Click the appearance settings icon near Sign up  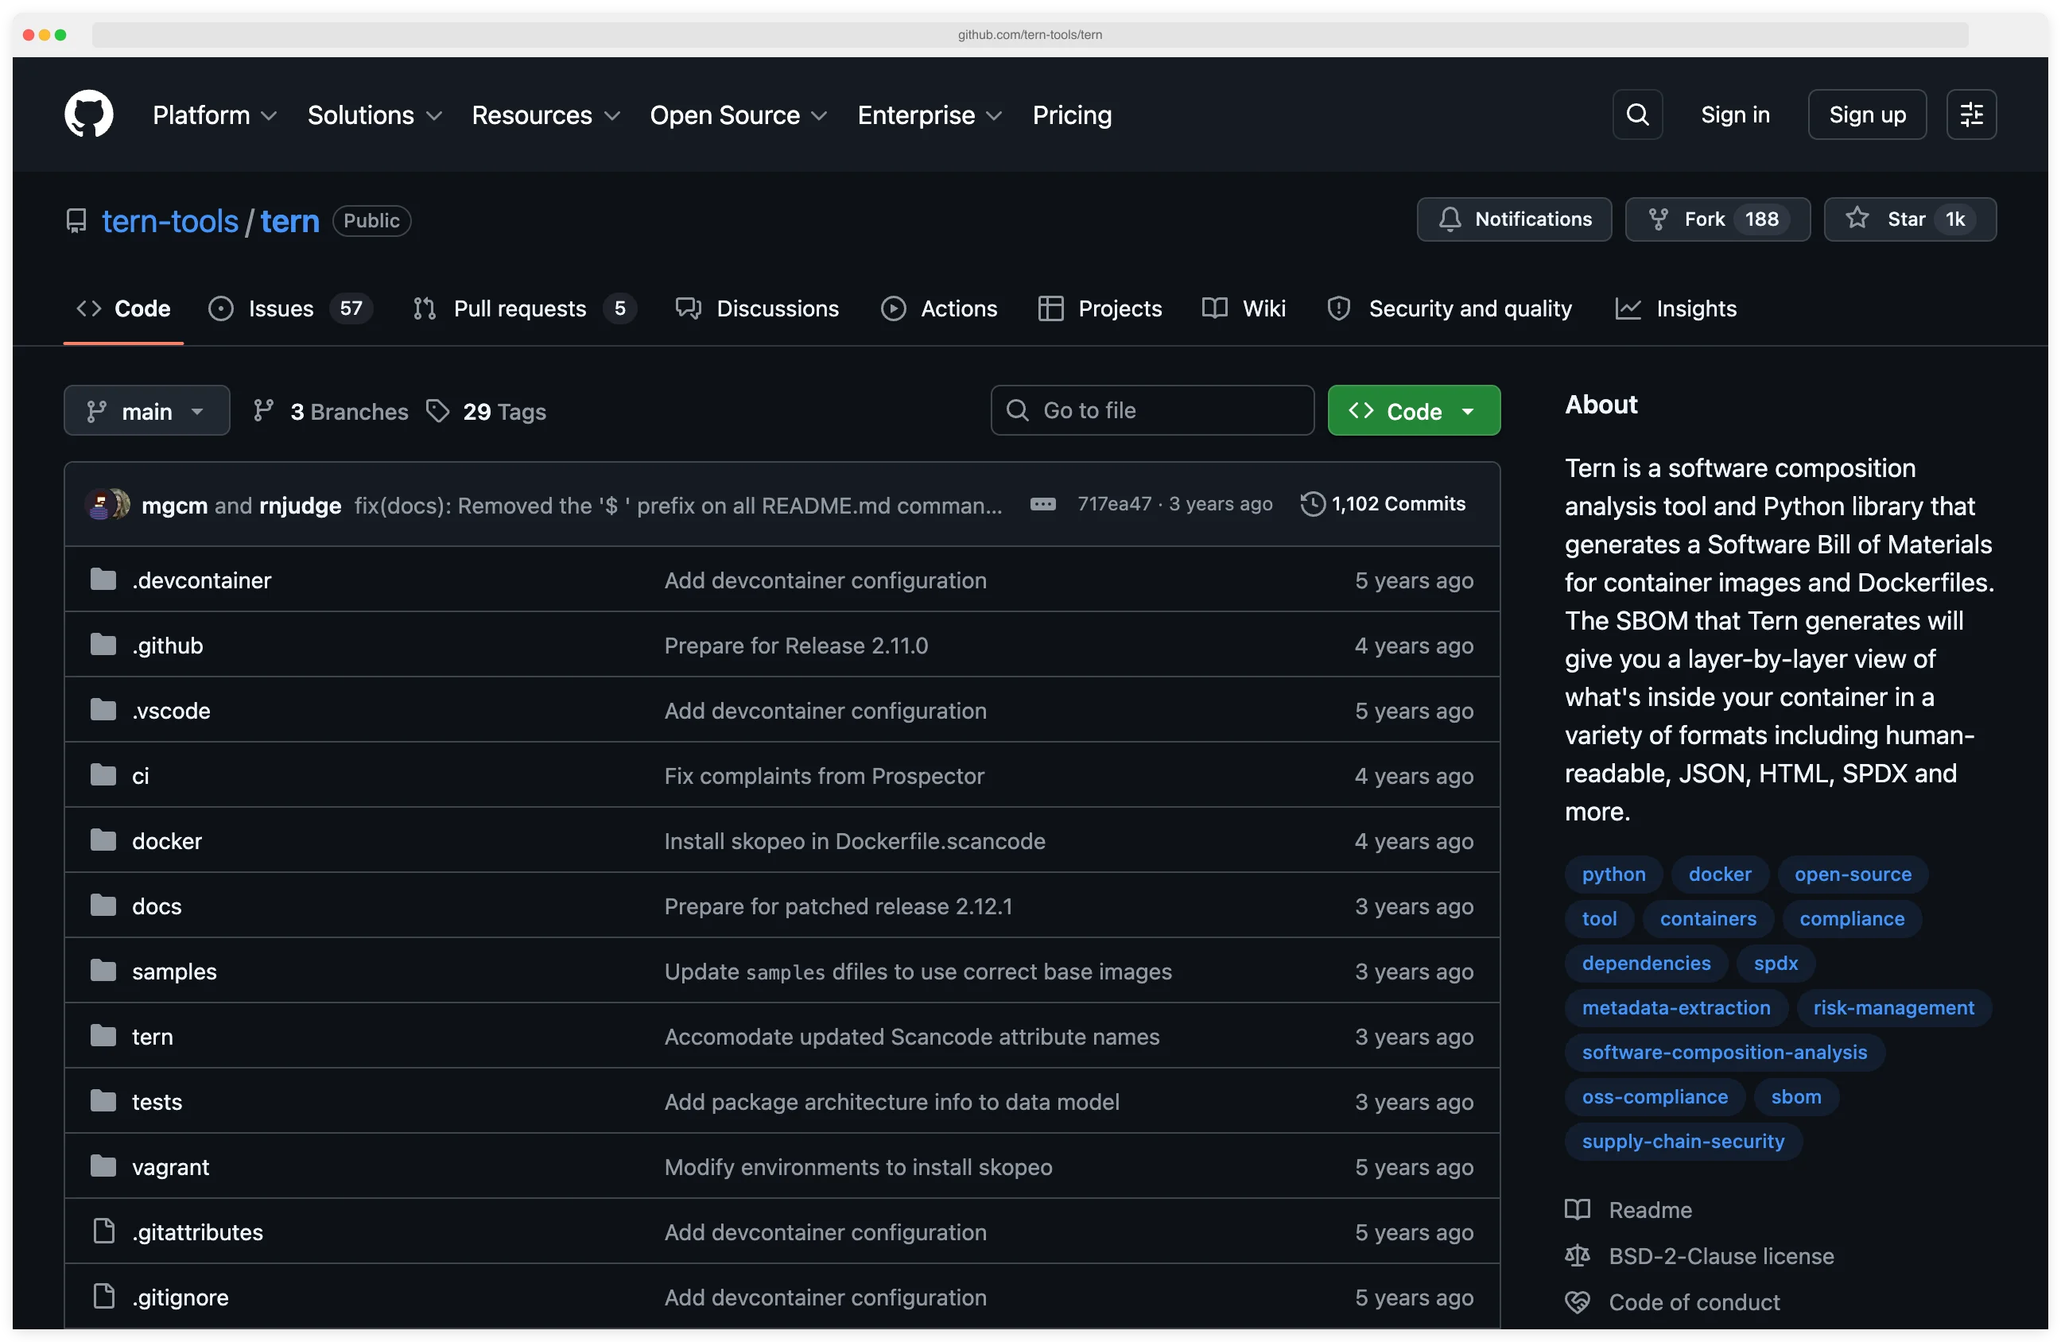click(1971, 114)
